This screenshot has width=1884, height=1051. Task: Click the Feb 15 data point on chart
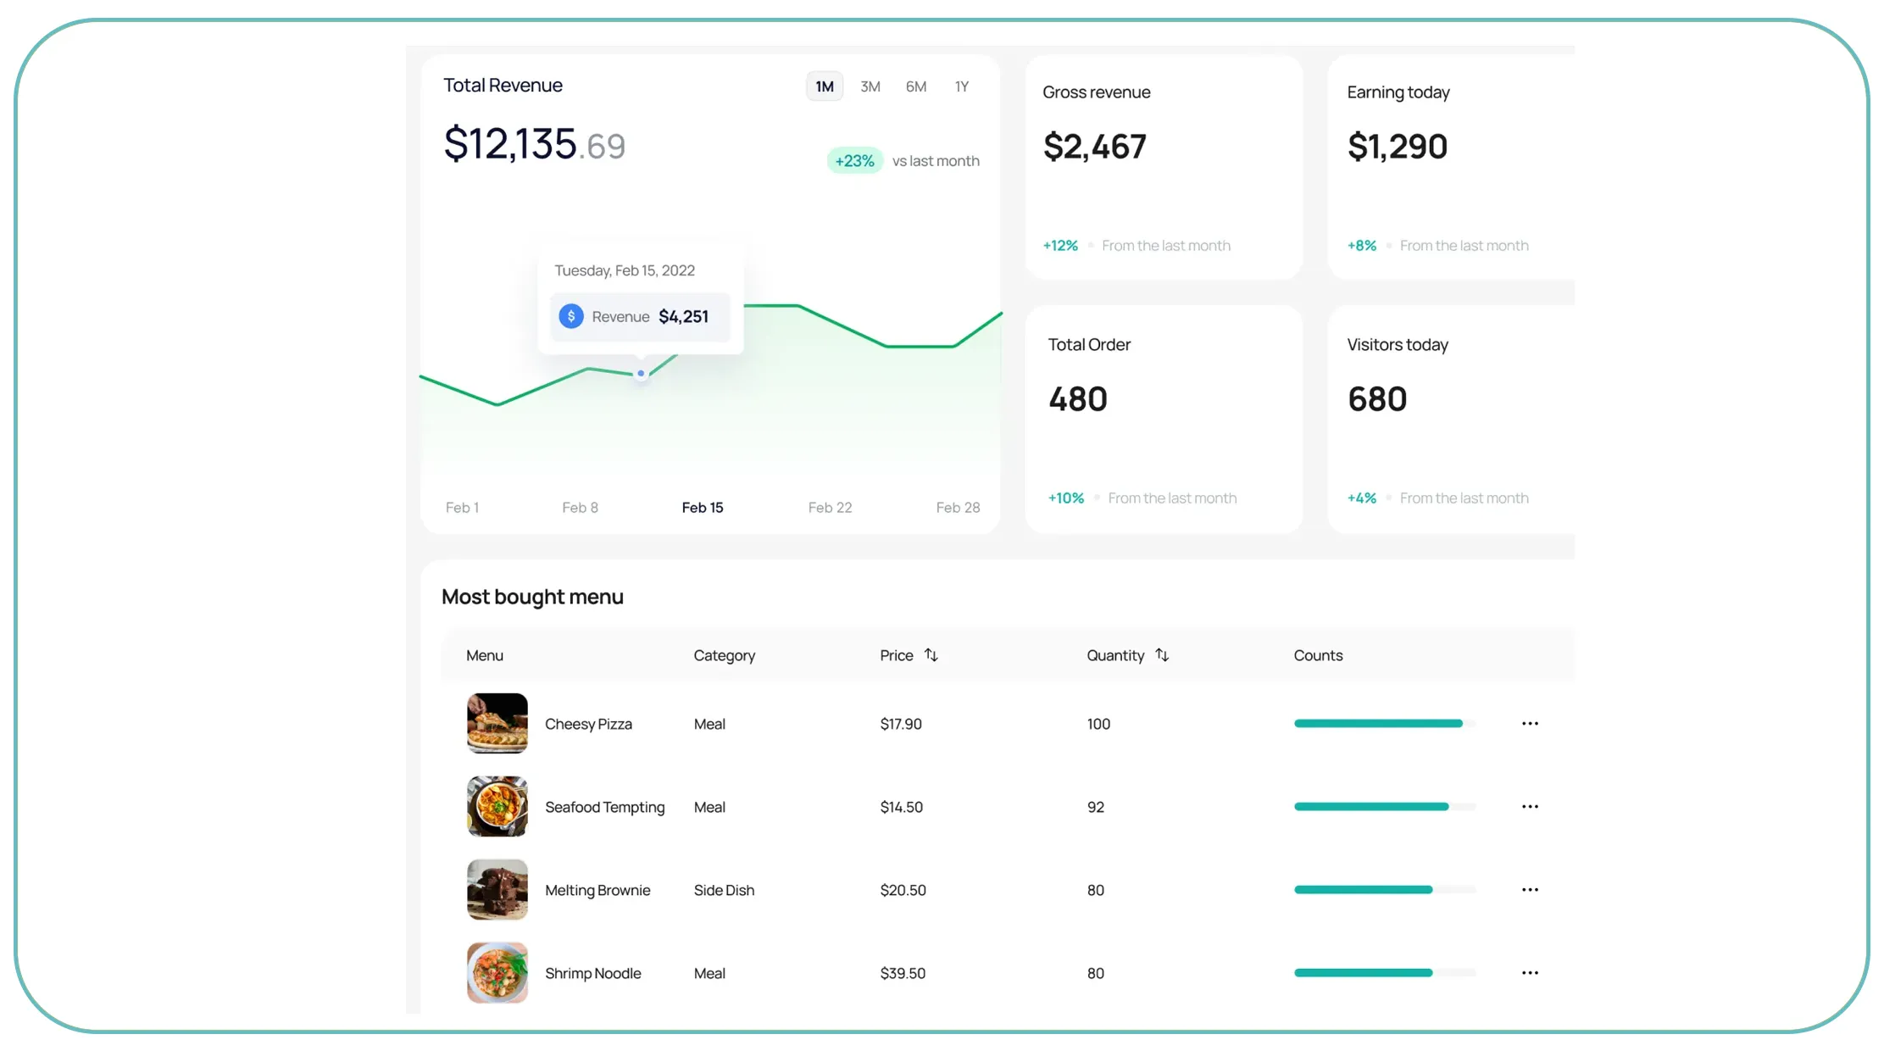(x=642, y=373)
